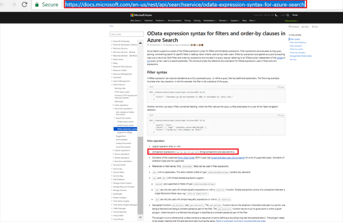Image resolution: width=343 pixels, height=222 pixels.
Task: Open the Why Azure dropdown menu
Action: [x=136, y=21]
